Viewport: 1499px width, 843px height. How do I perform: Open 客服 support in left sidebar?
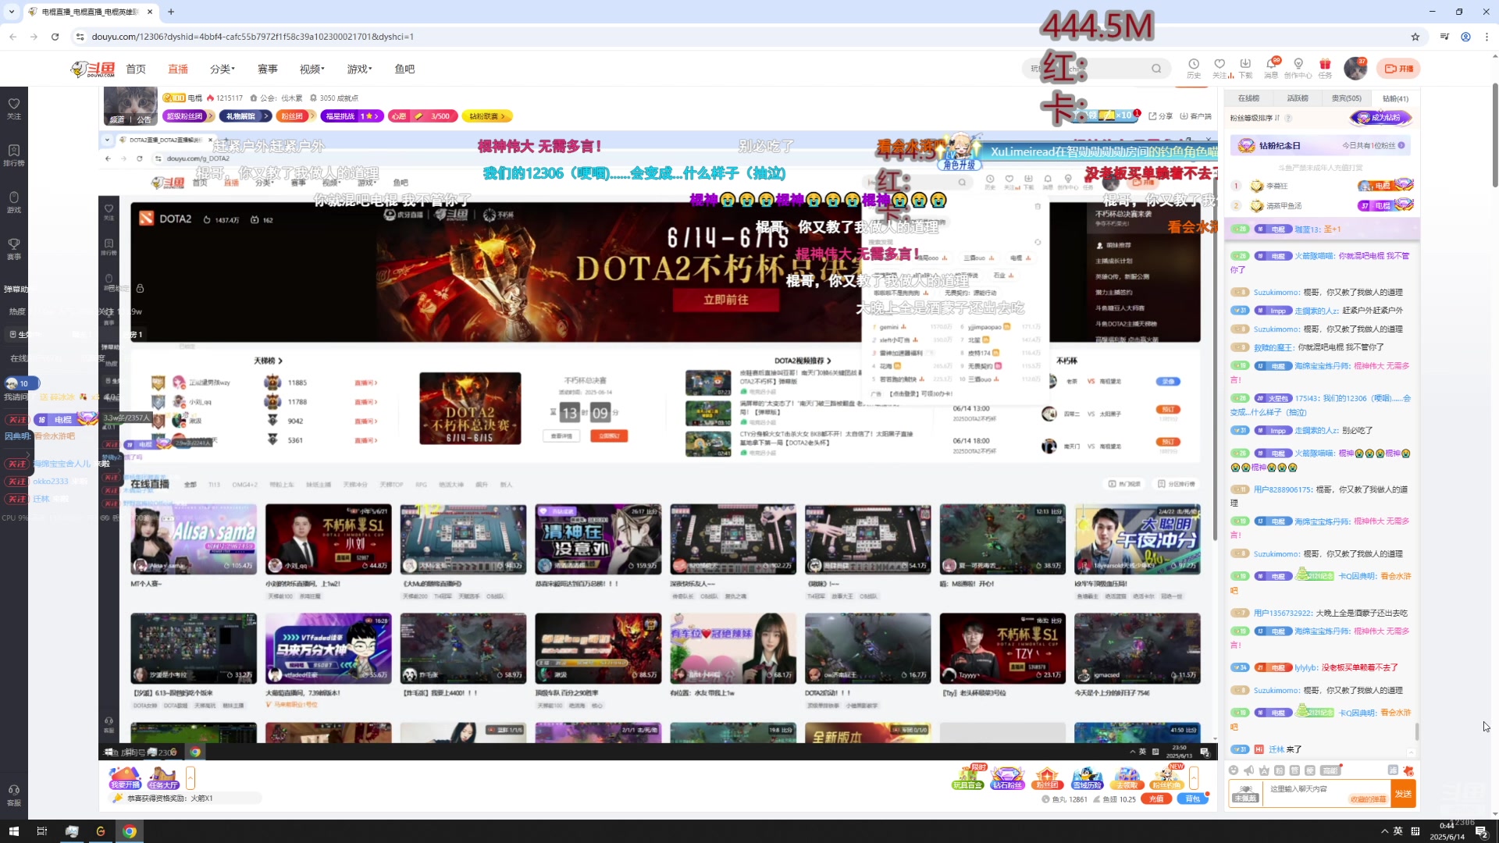tap(14, 795)
